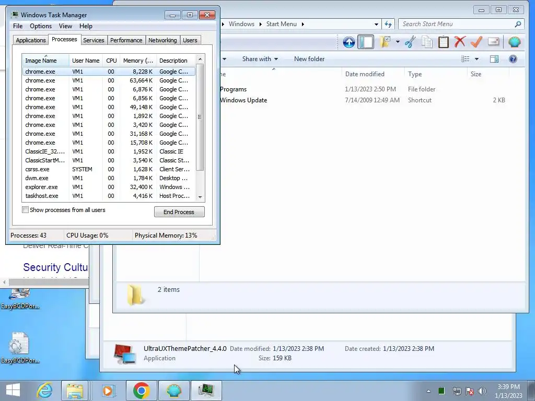
Task: Expand the arrow after Windows breadcrumb
Action: coord(261,24)
